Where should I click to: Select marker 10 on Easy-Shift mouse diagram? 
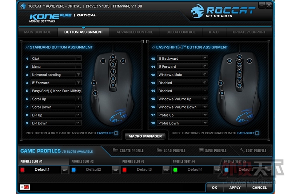[x=230, y=61]
